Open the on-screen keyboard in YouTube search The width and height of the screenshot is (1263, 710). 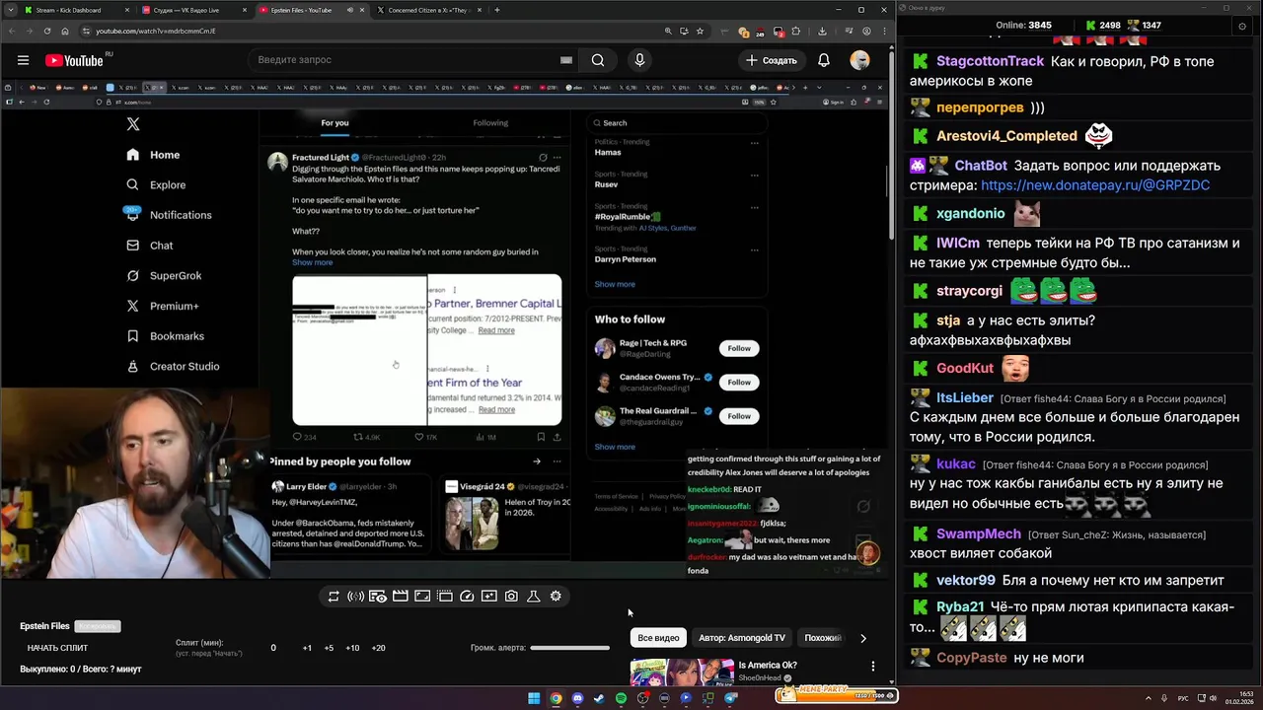566,60
